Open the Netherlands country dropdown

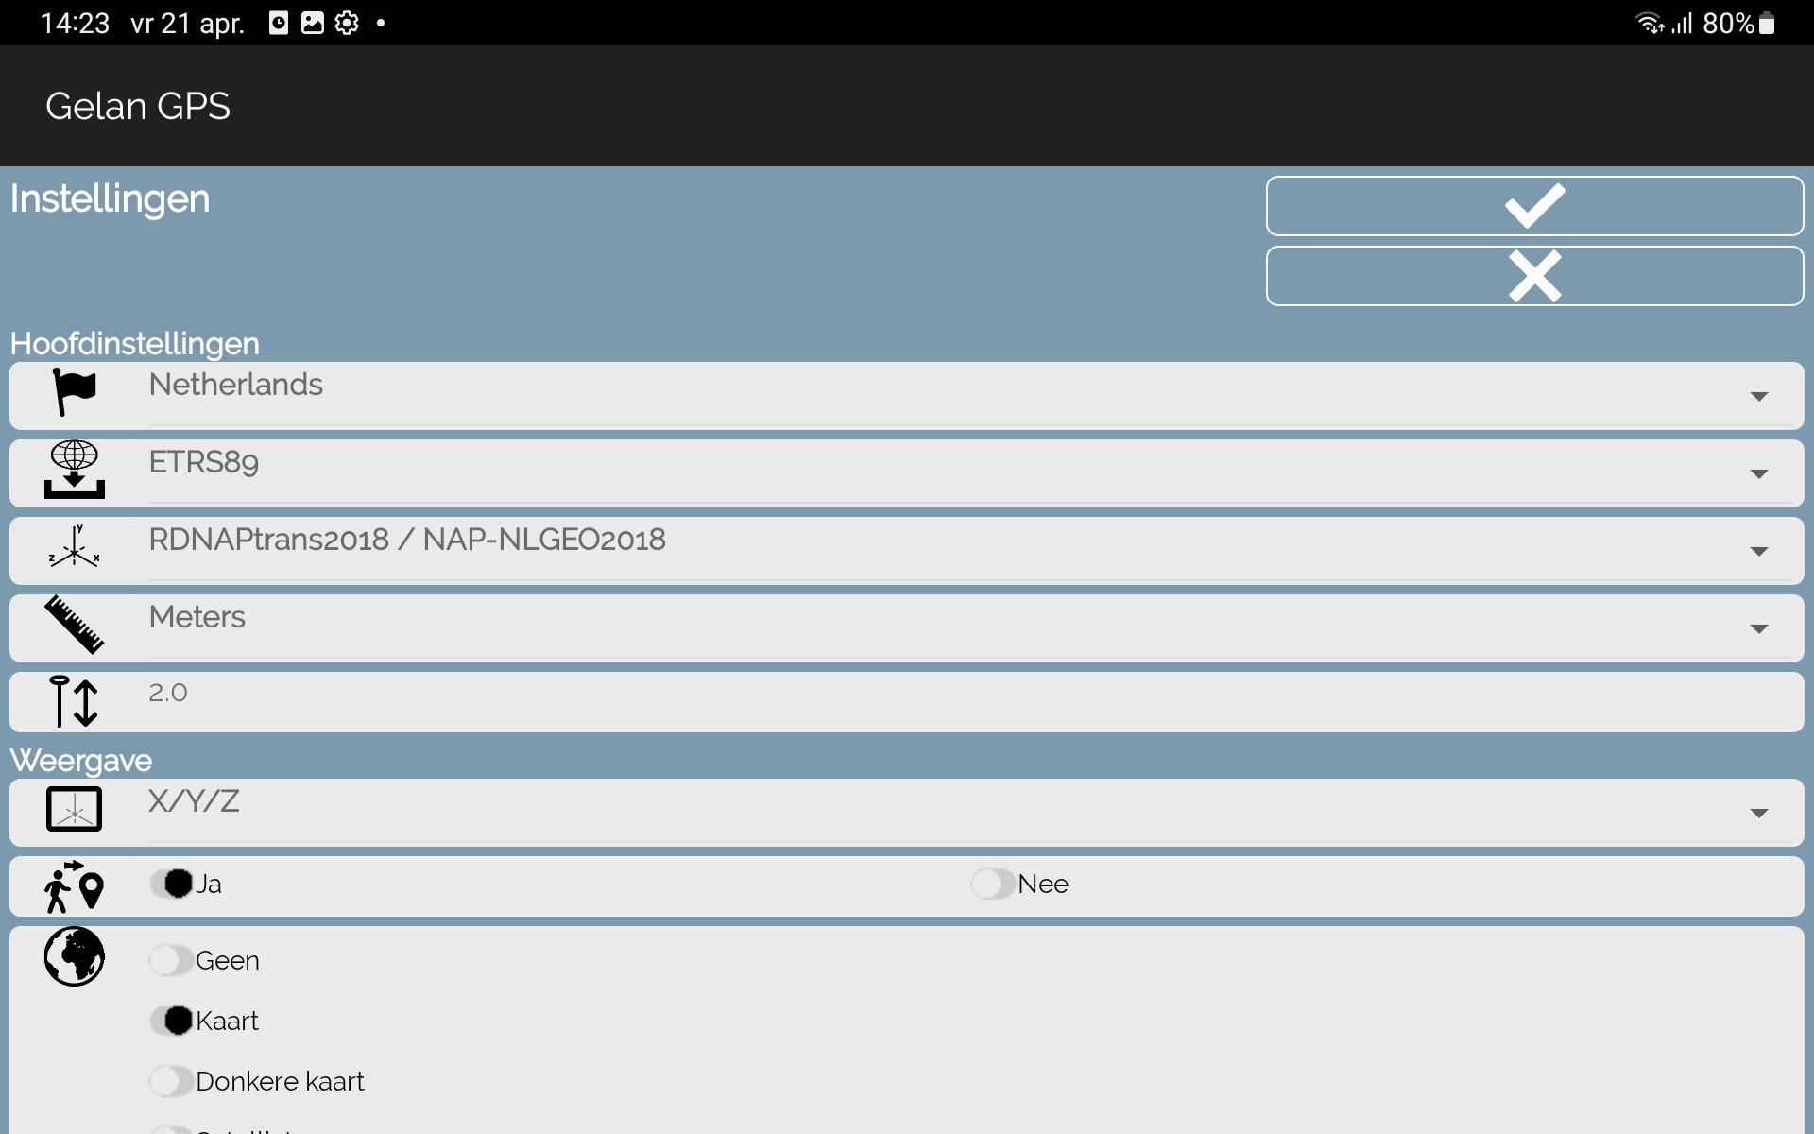click(972, 395)
